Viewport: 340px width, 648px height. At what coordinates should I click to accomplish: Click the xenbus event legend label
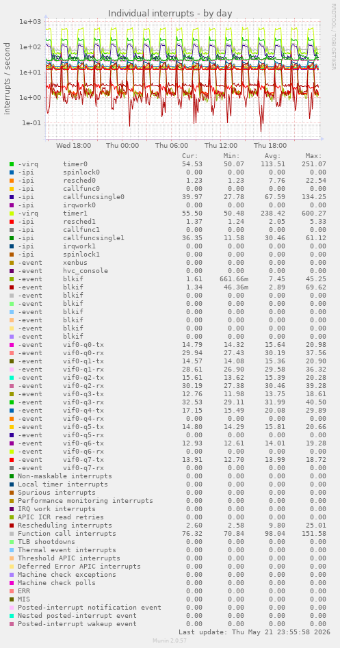click(x=75, y=263)
